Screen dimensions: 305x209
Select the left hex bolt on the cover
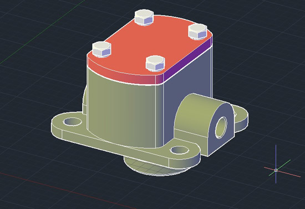pyautogui.click(x=101, y=49)
